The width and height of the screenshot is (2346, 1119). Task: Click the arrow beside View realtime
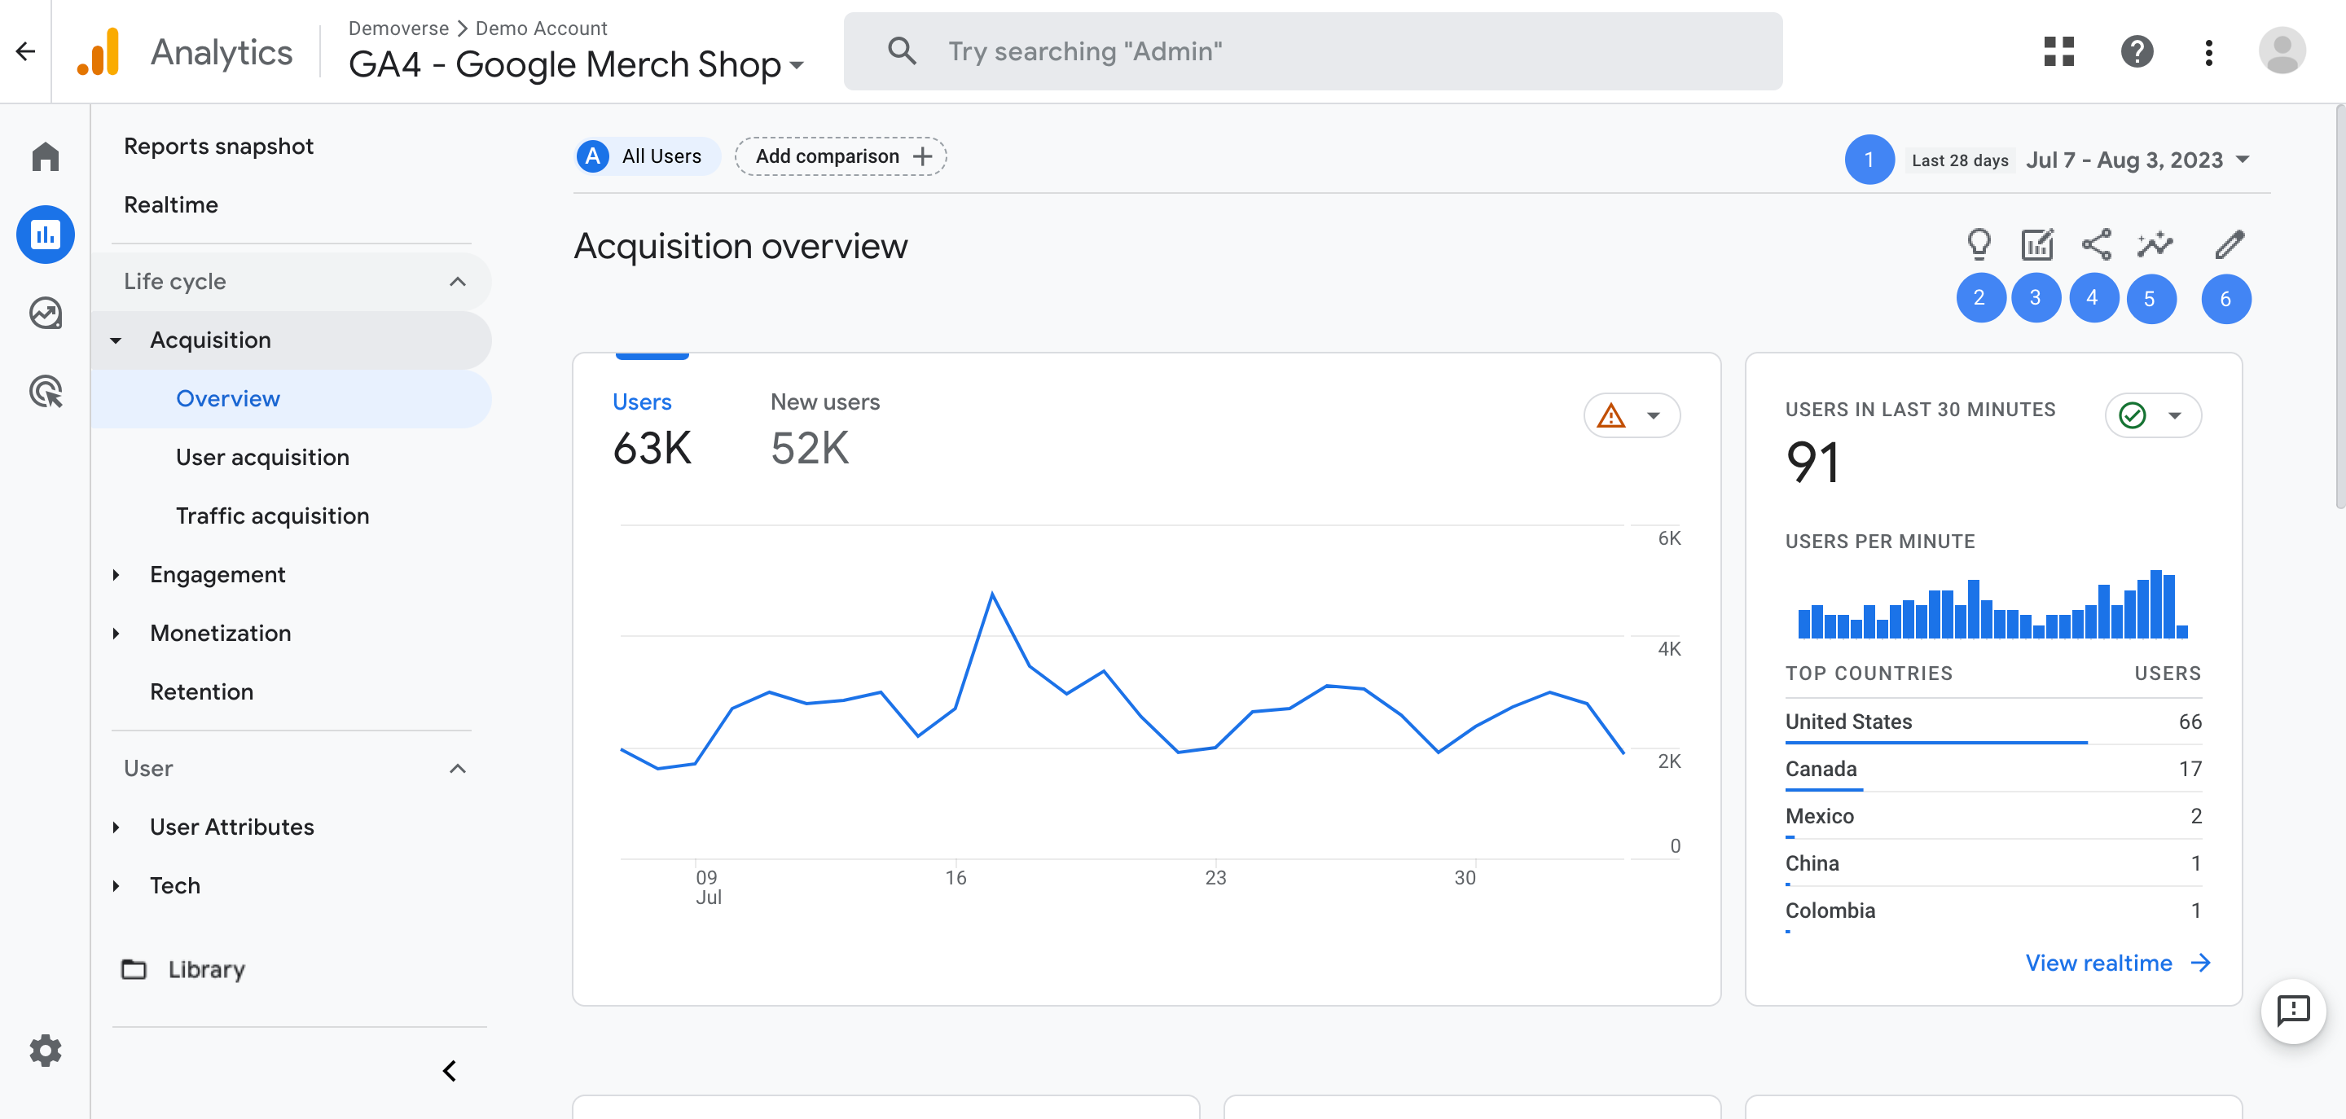tap(2200, 963)
